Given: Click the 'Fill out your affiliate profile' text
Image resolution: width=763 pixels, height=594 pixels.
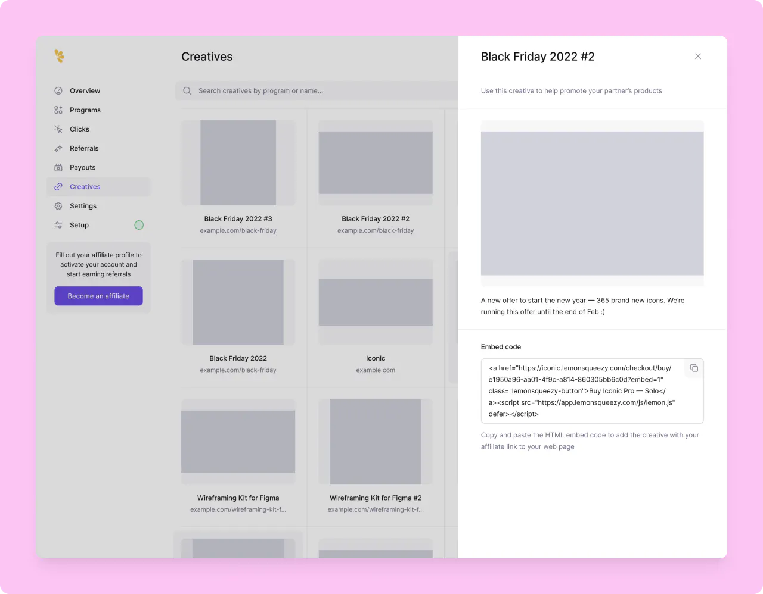Looking at the screenshot, I should [x=99, y=264].
